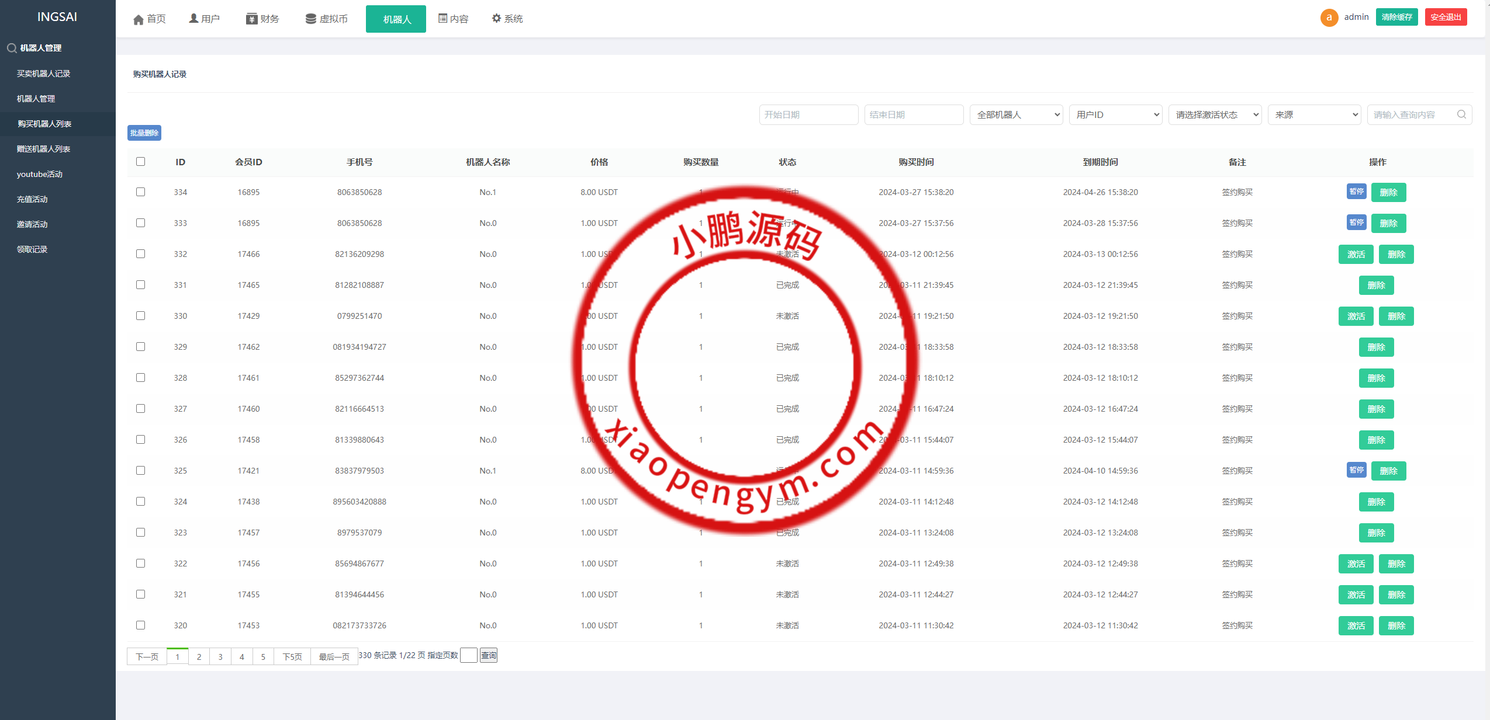
Task: Check the select-all checkbox in table header
Action: point(140,162)
